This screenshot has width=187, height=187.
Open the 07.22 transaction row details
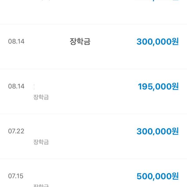[93, 137]
